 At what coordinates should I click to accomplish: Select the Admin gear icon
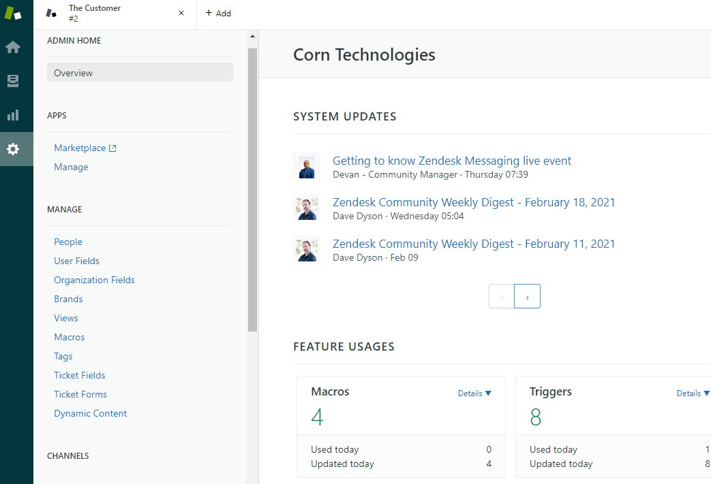click(13, 149)
